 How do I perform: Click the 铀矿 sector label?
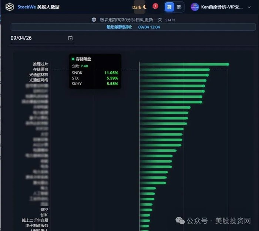pyautogui.click(x=44, y=215)
